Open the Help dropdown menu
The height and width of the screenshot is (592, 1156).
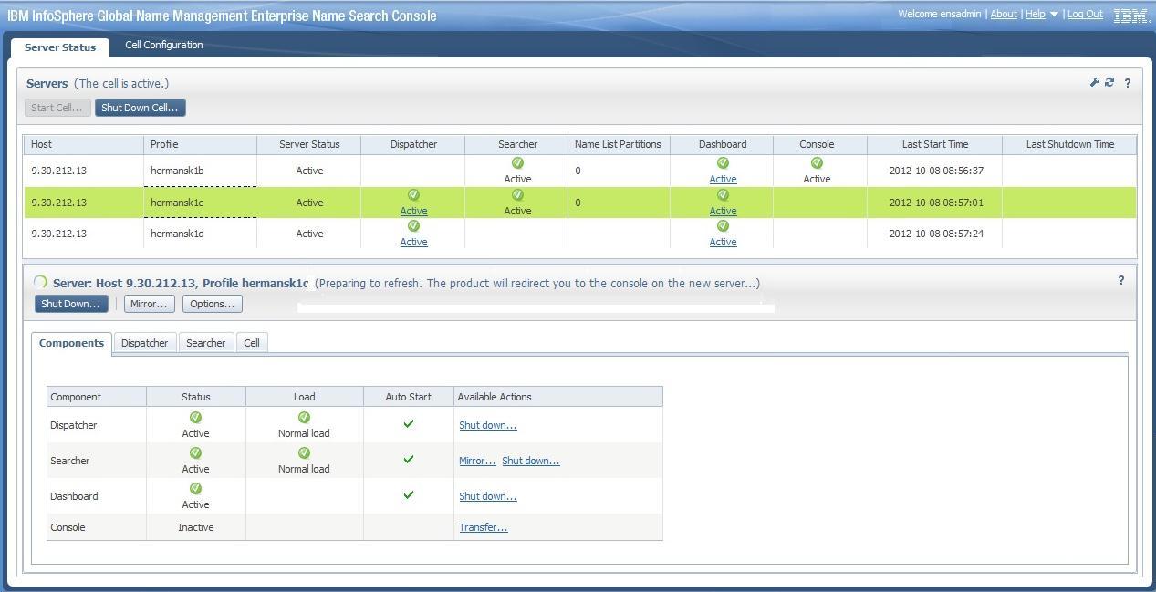click(1040, 14)
